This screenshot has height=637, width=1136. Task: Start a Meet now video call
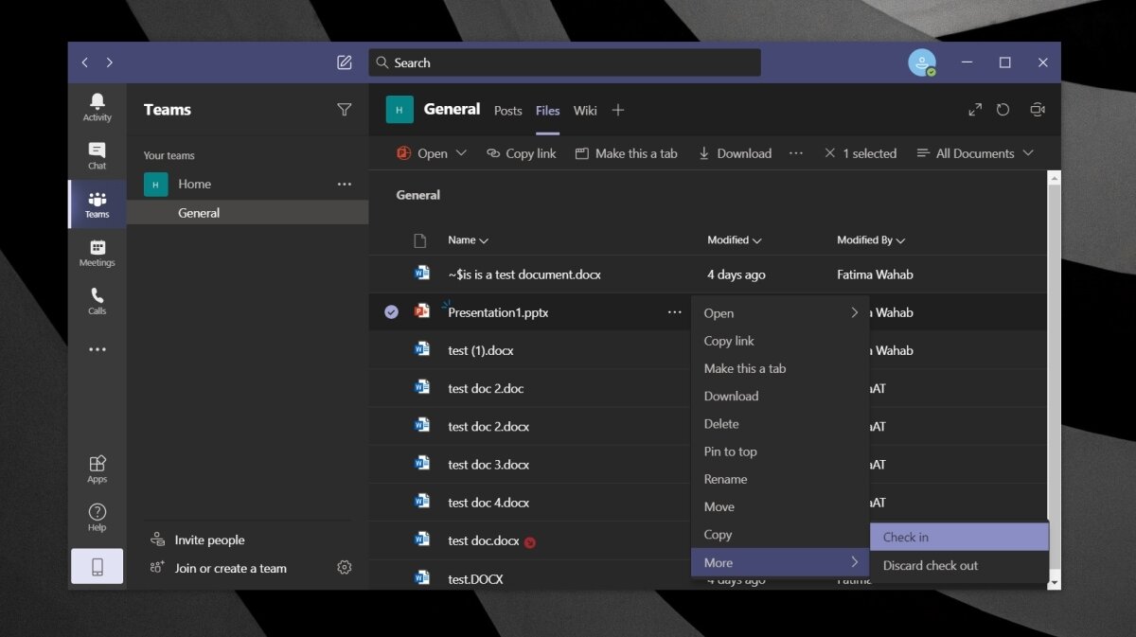click(x=1038, y=110)
